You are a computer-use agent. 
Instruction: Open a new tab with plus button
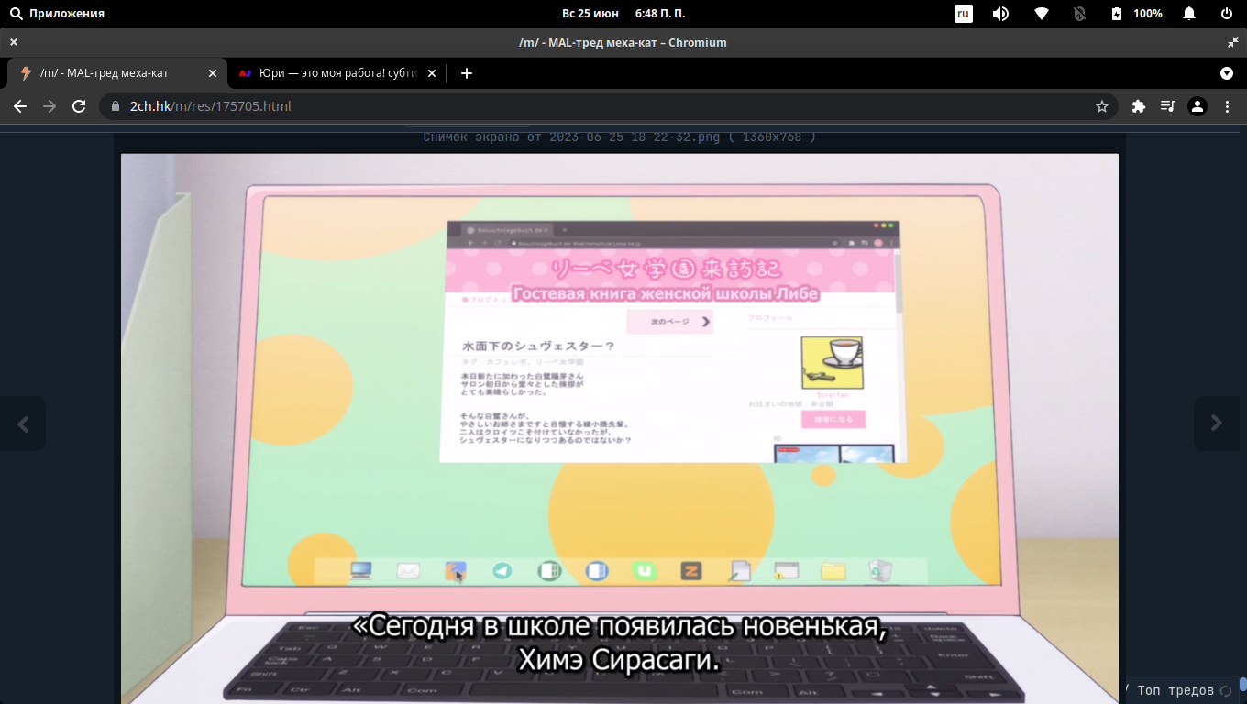pos(467,73)
